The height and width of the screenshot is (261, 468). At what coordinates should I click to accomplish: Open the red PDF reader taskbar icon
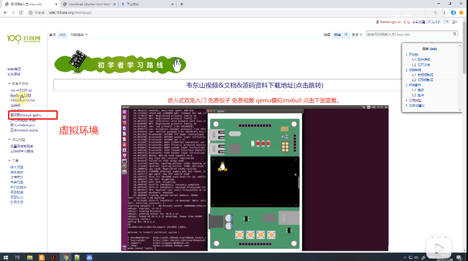click(54, 257)
